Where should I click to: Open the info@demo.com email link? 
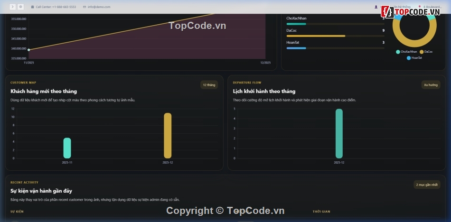(99, 7)
